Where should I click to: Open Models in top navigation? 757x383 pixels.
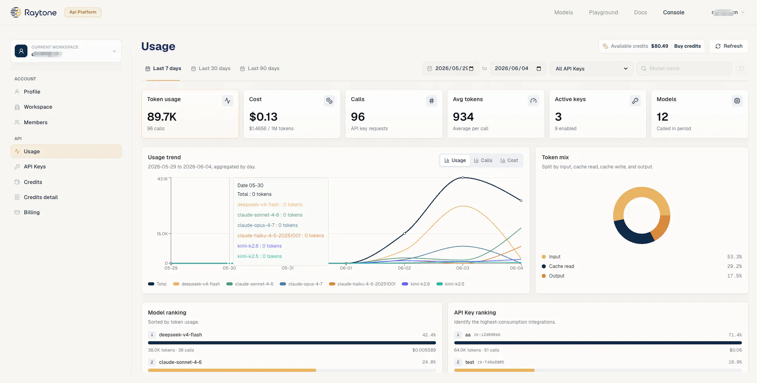564,12
